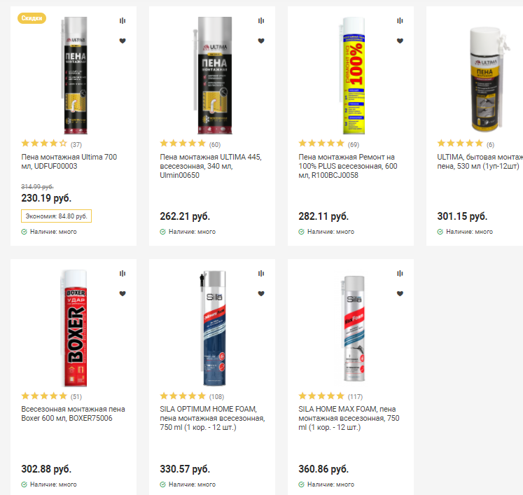523x495 pixels.
Task: Open the ULTIMA бытовая 530 мл product link
Action: point(480,162)
